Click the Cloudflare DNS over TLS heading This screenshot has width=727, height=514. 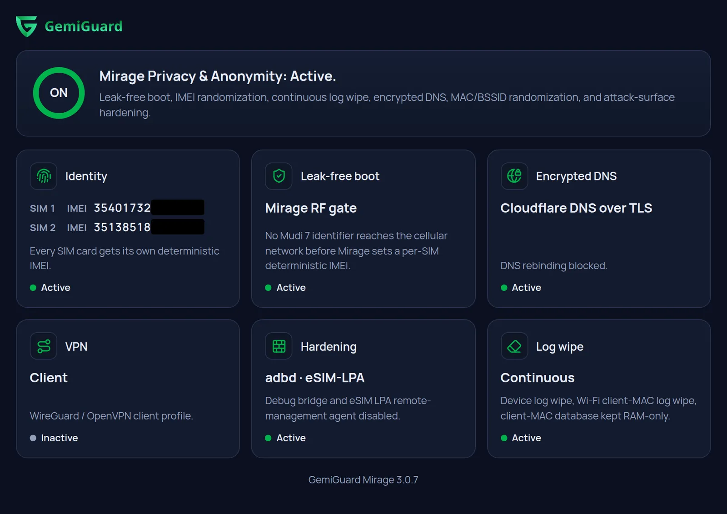tap(576, 208)
